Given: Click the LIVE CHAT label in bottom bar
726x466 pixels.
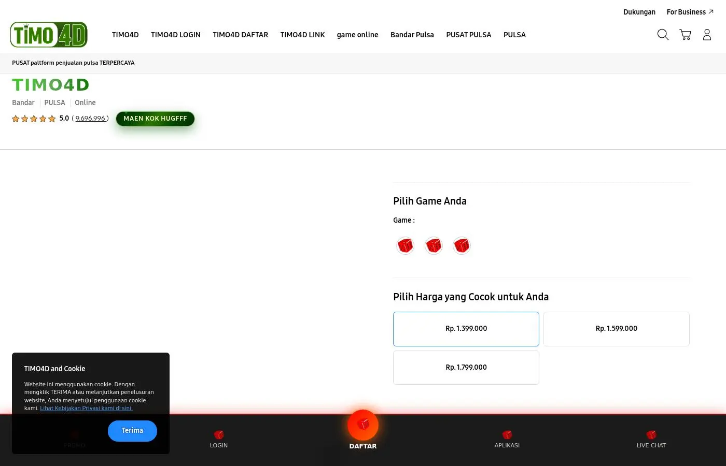Looking at the screenshot, I should (x=651, y=445).
